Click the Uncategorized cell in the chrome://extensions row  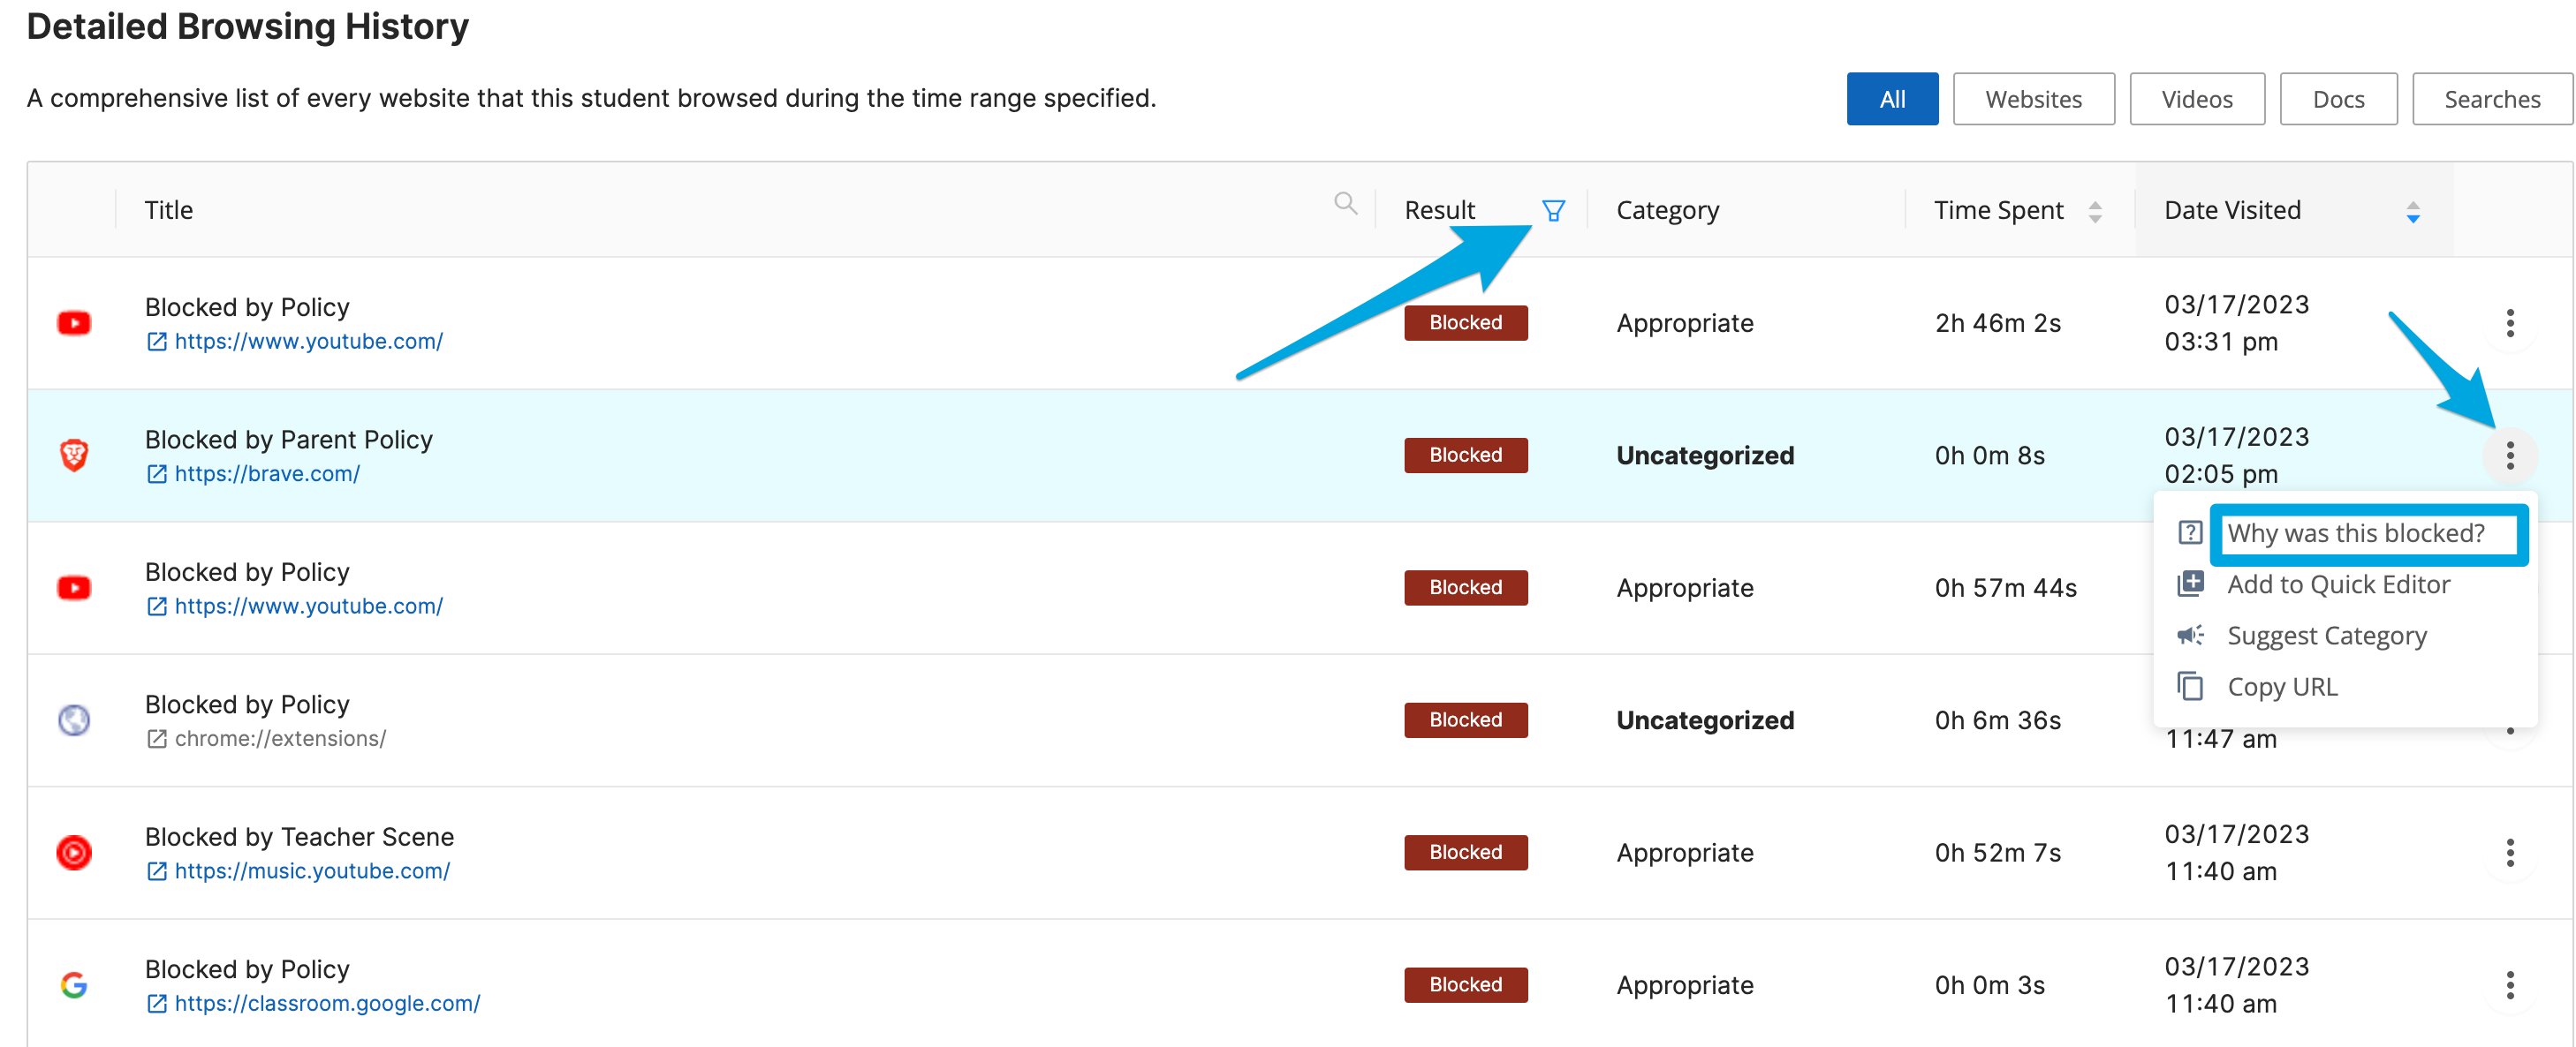click(1705, 720)
